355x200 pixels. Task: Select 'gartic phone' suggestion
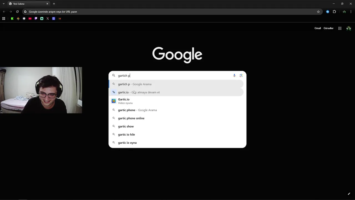(x=176, y=110)
